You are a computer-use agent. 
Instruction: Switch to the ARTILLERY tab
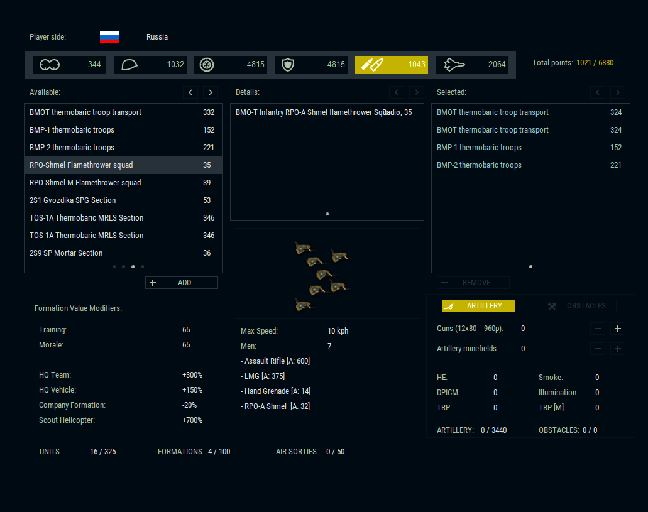point(478,306)
